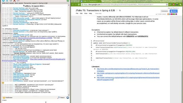Click the smiley emoticon in chat history
Viewport: 183px width, 103px height.
click(3, 83)
